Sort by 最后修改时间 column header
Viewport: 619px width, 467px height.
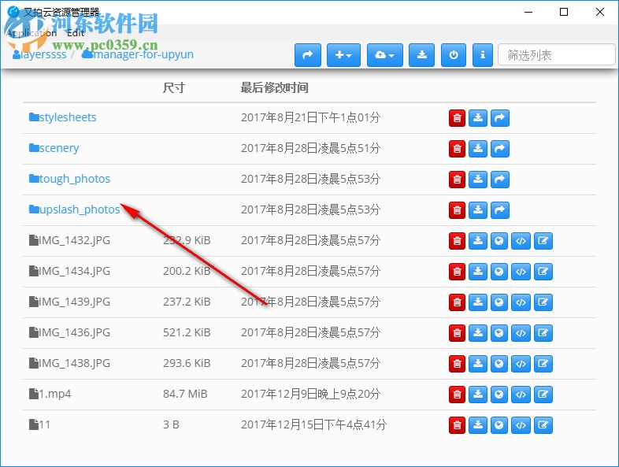[274, 87]
